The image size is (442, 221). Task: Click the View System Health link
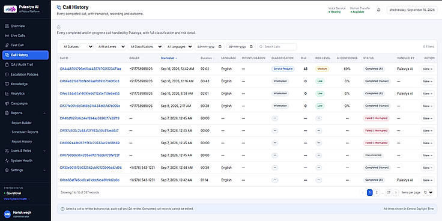coord(17,199)
